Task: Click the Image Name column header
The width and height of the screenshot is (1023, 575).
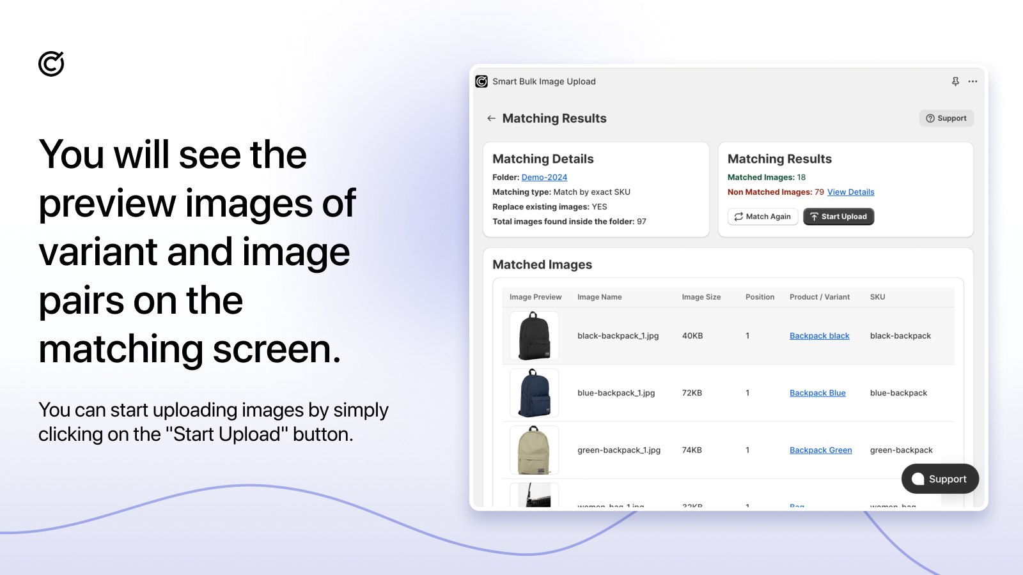Action: click(599, 297)
